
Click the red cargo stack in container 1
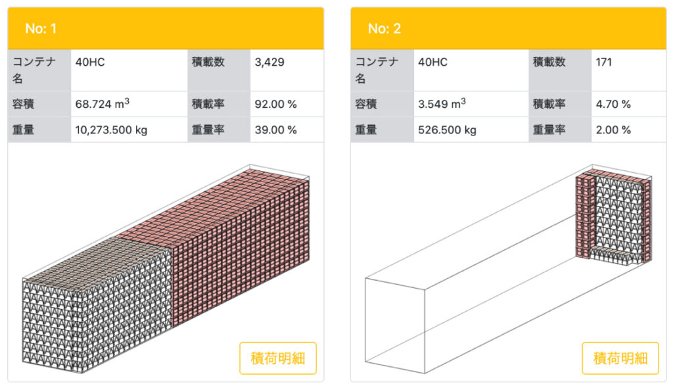pos(243,243)
